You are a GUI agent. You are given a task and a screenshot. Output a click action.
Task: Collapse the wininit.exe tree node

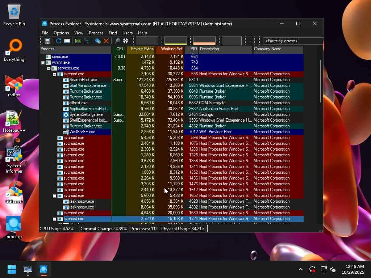(x=43, y=63)
